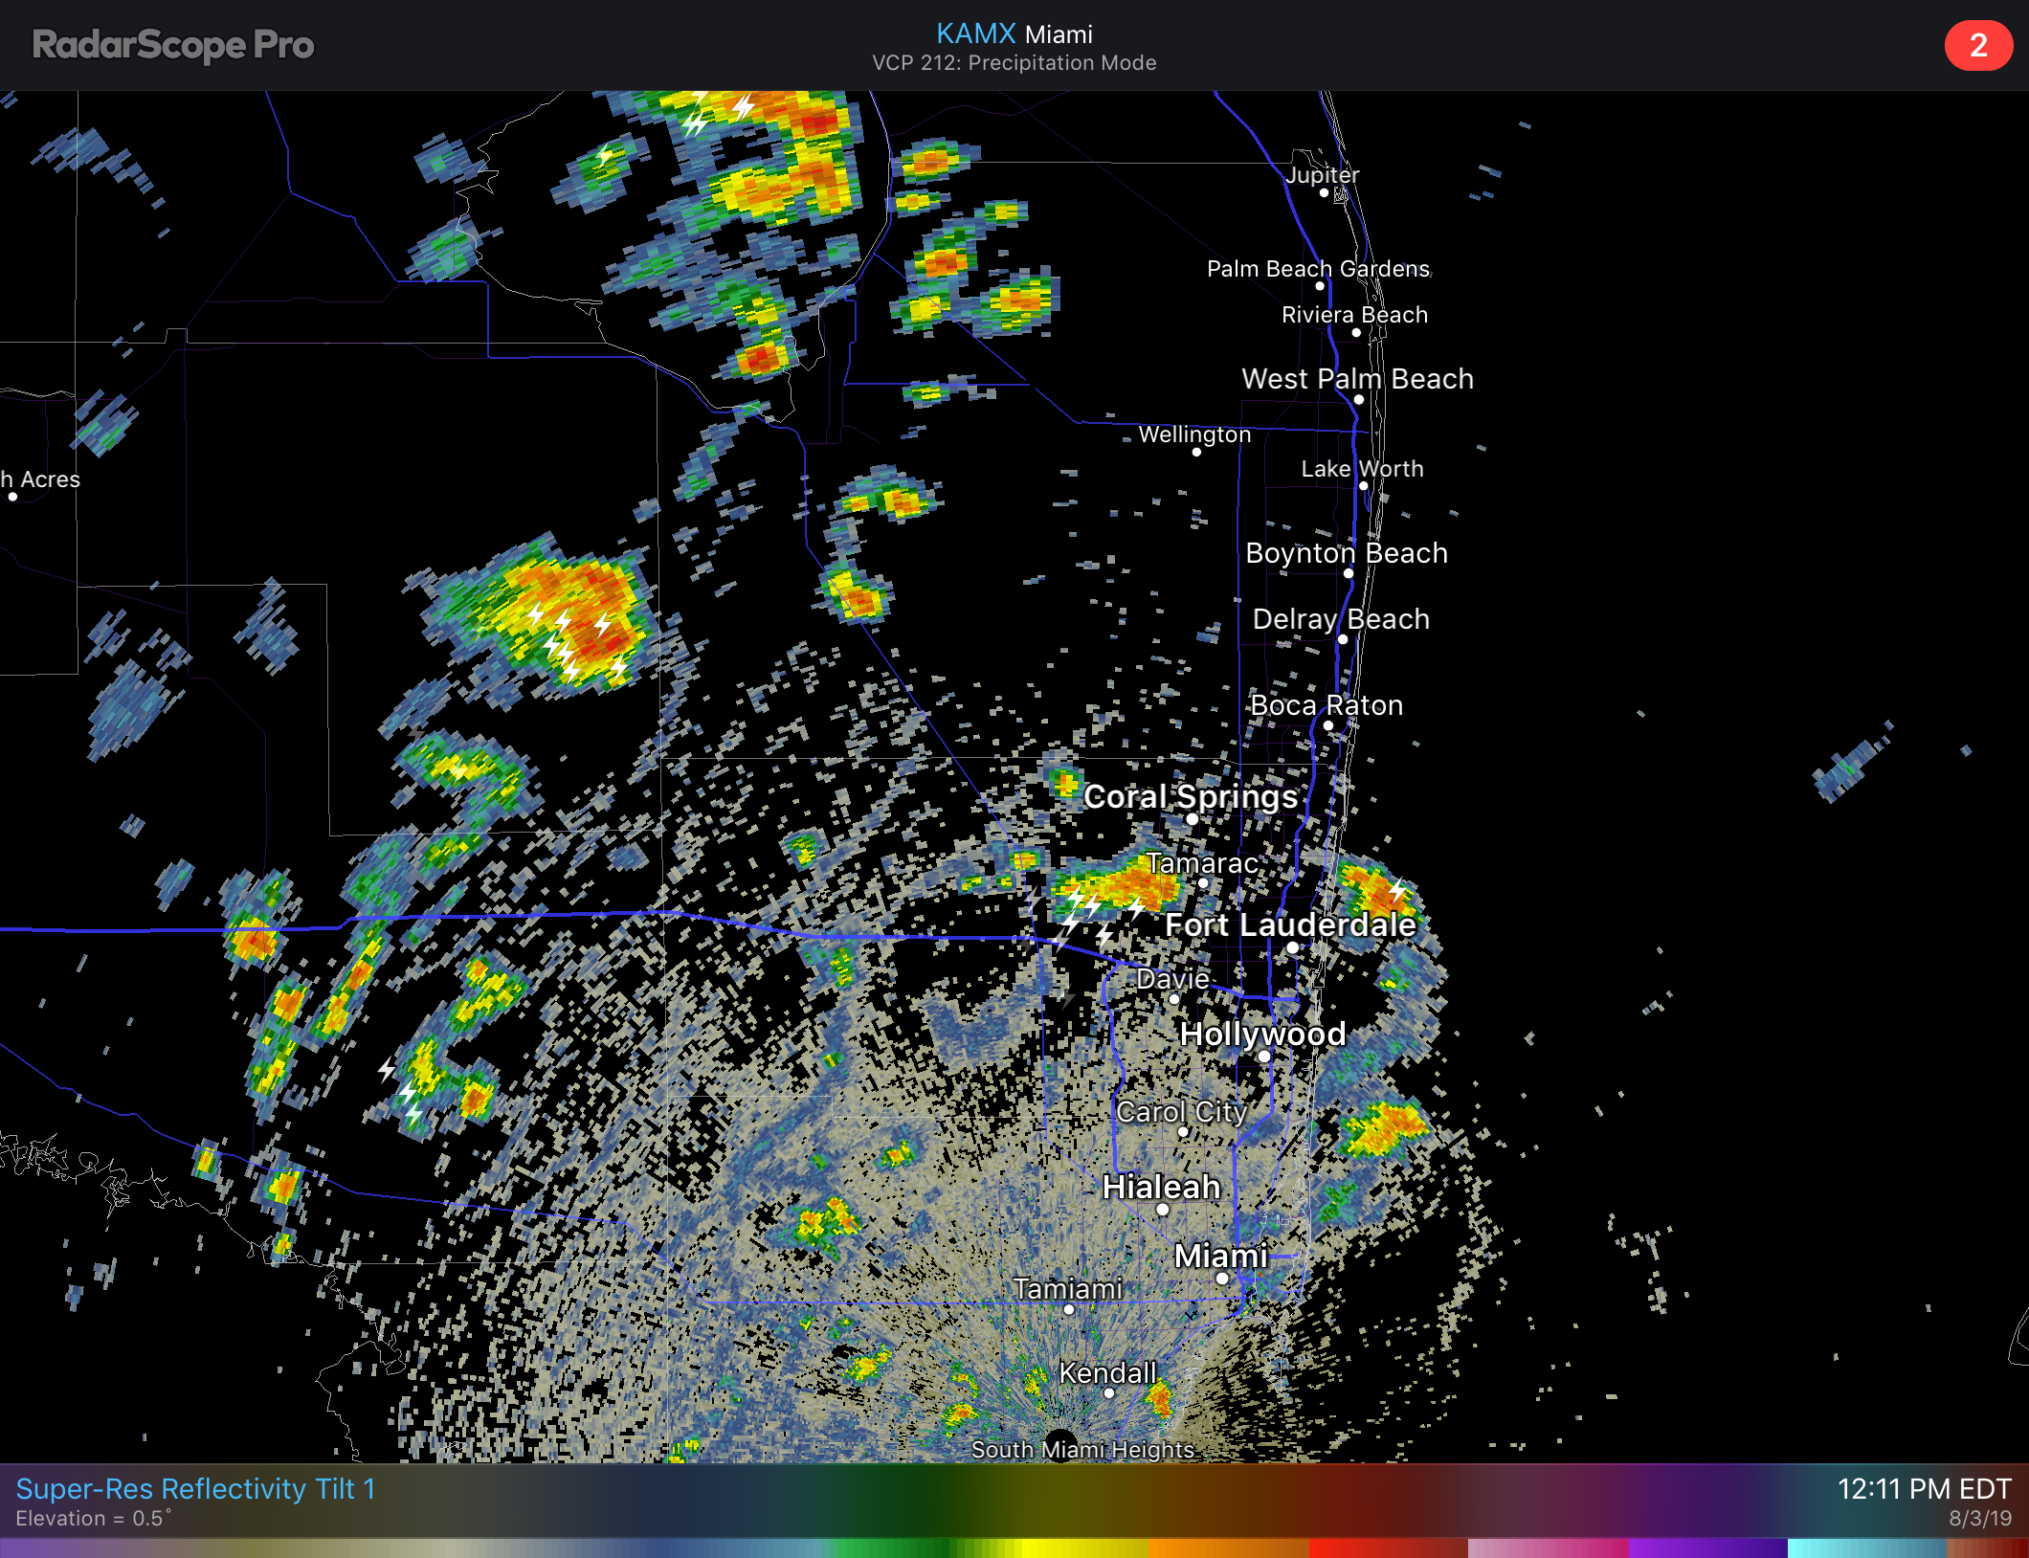
Task: Click the Miami city marker dot
Action: pos(1222,1278)
